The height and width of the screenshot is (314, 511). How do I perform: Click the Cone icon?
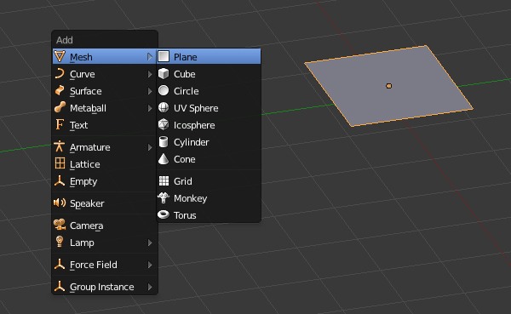point(164,158)
